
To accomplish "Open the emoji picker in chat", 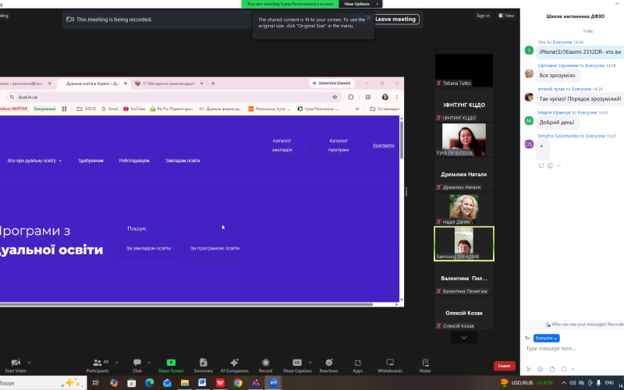I will point(540,369).
